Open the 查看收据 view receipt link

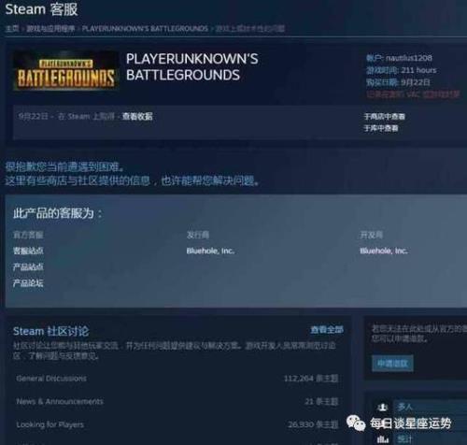137,117
